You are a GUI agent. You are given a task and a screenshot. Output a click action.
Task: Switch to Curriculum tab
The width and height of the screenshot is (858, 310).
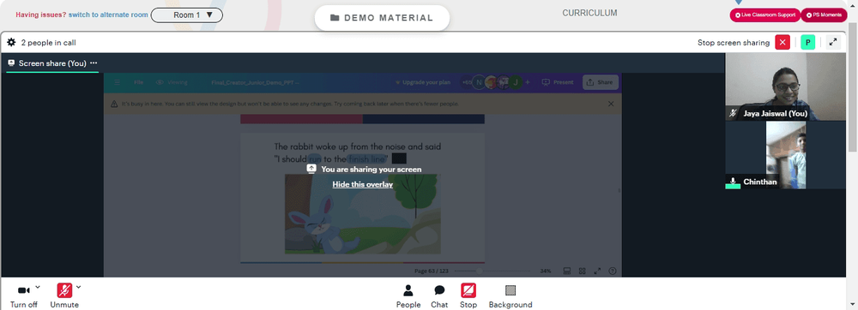tap(589, 13)
